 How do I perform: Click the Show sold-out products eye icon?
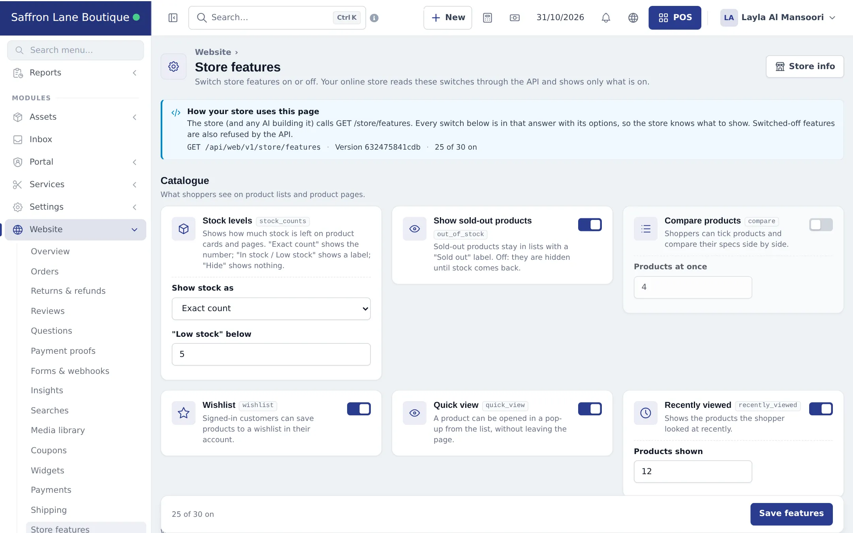pyautogui.click(x=415, y=229)
